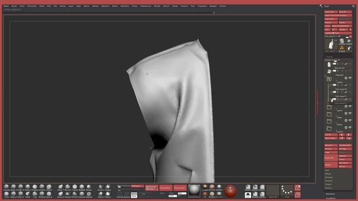Pick the ToyPlastic material swatch

219,188
